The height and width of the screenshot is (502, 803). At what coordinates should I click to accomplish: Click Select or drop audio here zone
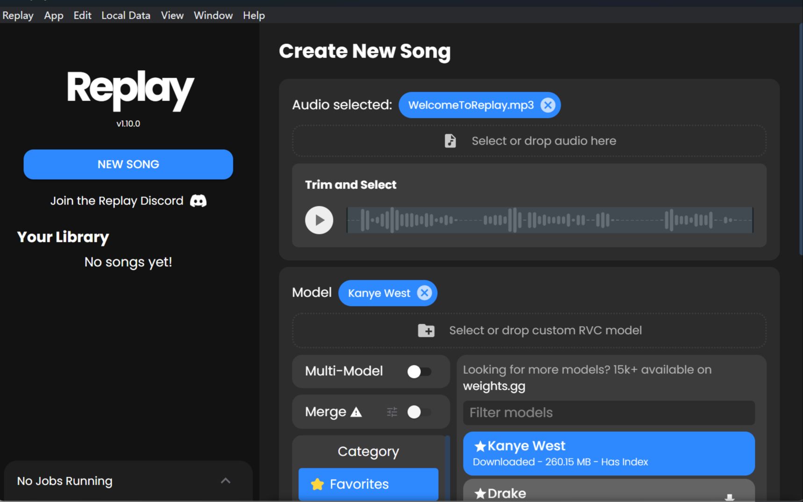tap(529, 141)
